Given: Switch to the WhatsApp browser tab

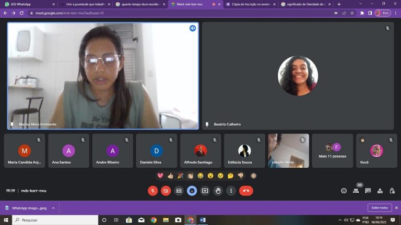Looking at the screenshot, I should [x=29, y=4].
